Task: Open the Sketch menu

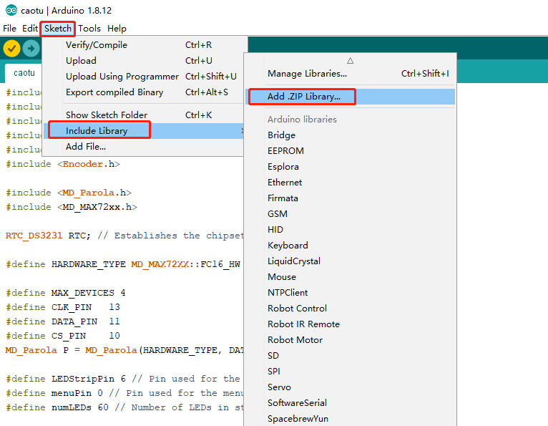Action: (x=58, y=29)
